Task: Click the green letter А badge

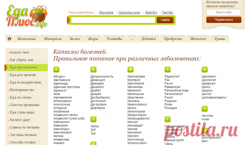Action: (x=56, y=69)
